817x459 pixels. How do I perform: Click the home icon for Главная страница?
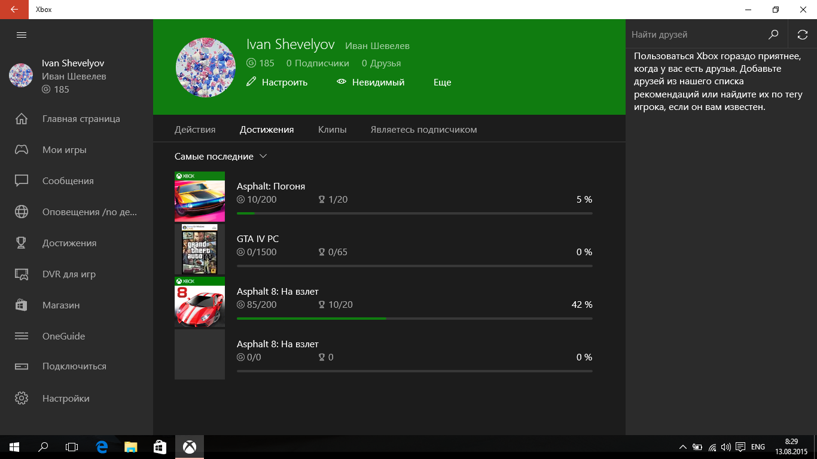coord(22,119)
